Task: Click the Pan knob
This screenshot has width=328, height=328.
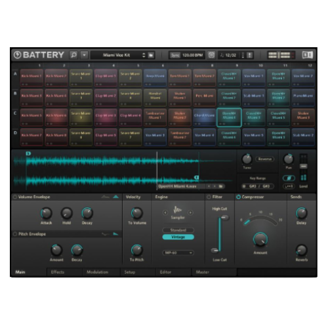Action: pyautogui.click(x=289, y=159)
